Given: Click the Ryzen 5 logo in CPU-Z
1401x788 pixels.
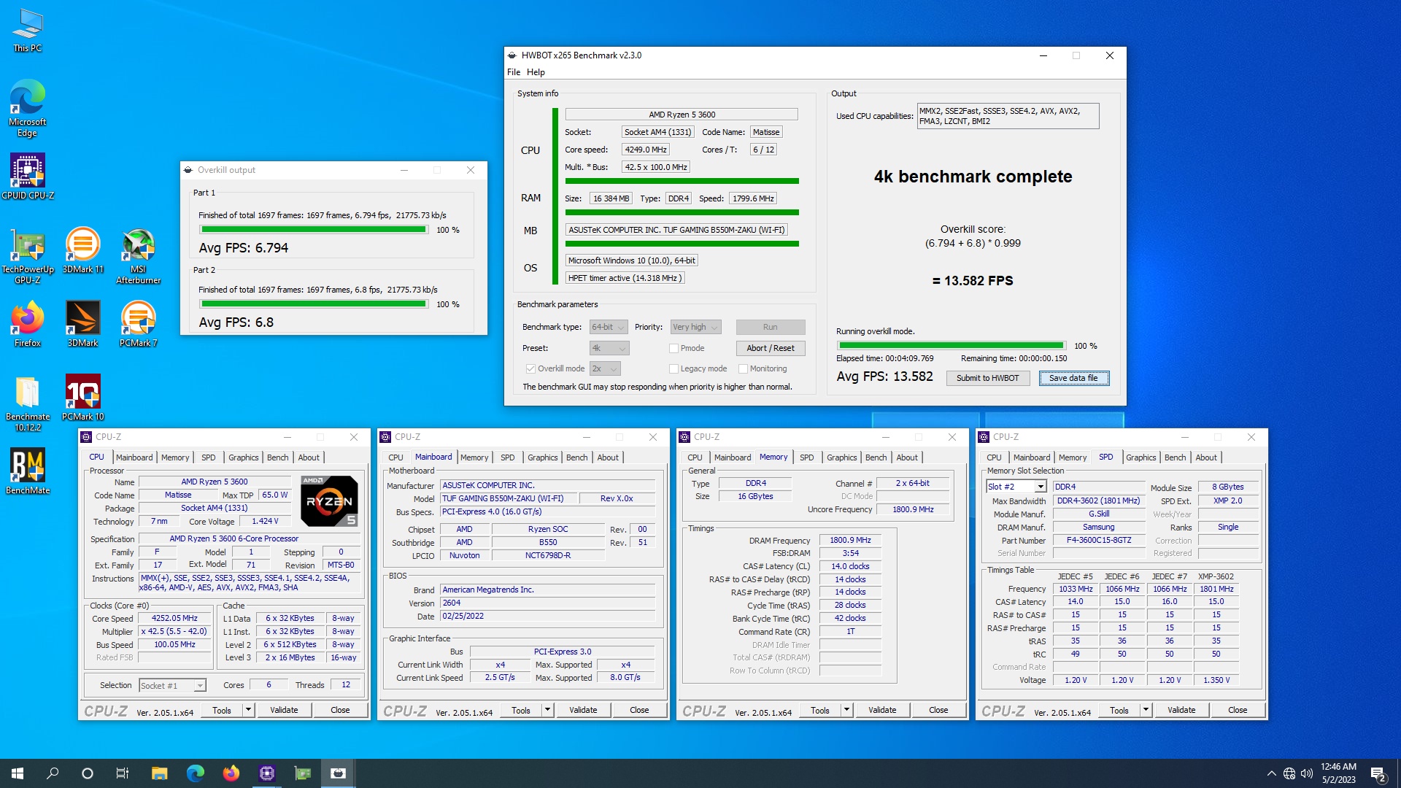Looking at the screenshot, I should coord(329,501).
